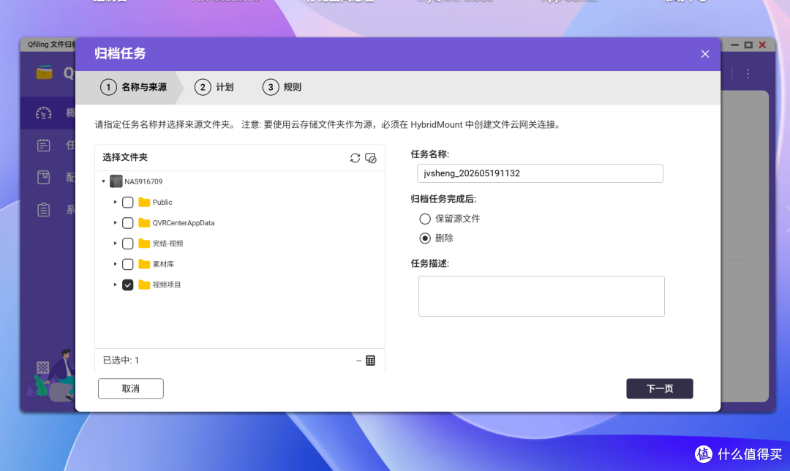Image resolution: width=790 pixels, height=471 pixels.
Task: Click the remote folder connection icon
Action: [371, 158]
